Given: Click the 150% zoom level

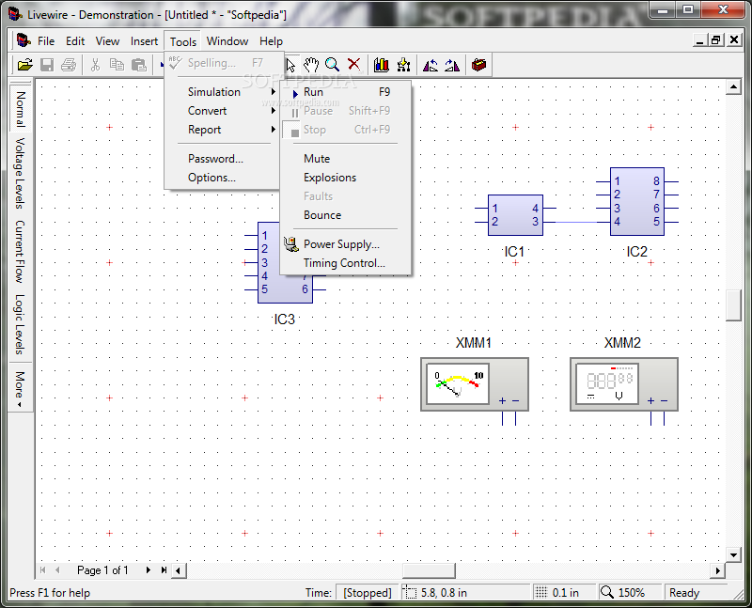Looking at the screenshot, I should [631, 593].
